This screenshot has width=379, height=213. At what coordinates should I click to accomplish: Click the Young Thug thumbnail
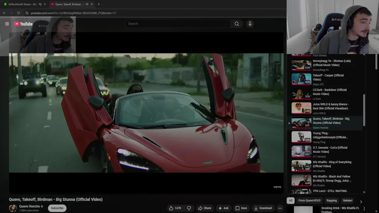(301, 138)
